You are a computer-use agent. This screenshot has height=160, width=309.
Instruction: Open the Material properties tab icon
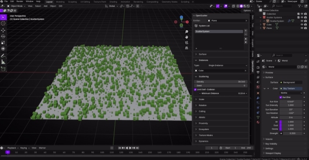point(258,122)
